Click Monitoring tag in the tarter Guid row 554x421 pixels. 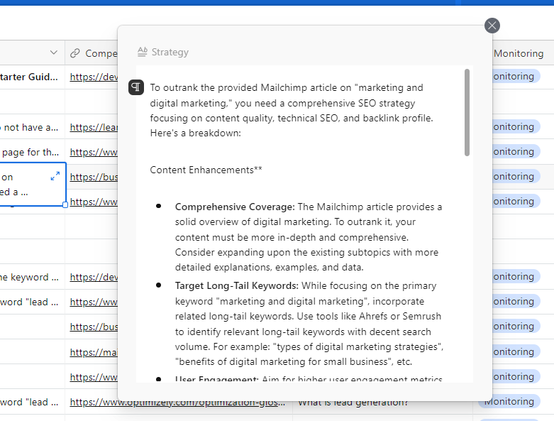click(x=516, y=77)
